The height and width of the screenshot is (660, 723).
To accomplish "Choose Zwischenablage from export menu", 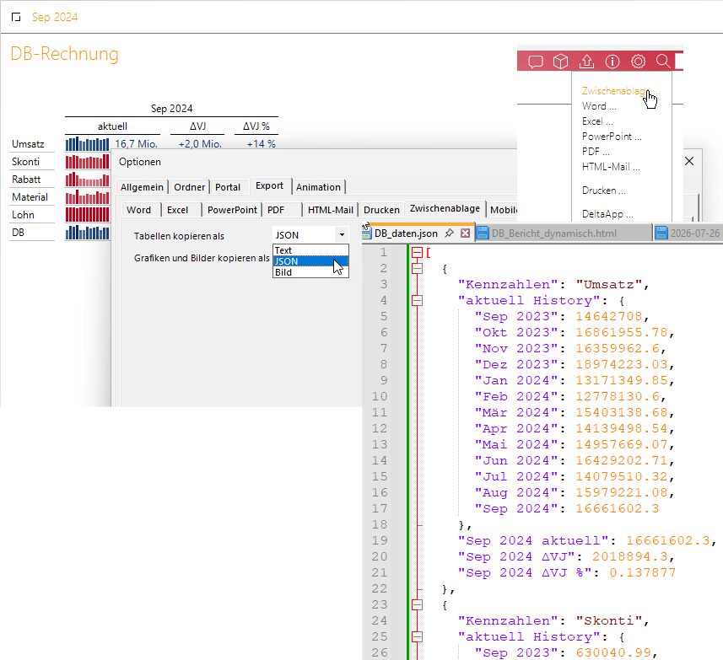I will 620,91.
